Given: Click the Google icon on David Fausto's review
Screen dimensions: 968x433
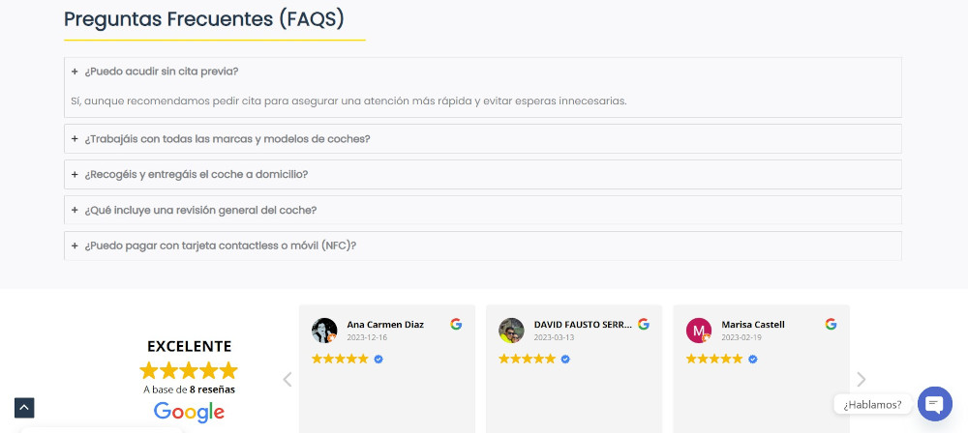Looking at the screenshot, I should pyautogui.click(x=643, y=325).
